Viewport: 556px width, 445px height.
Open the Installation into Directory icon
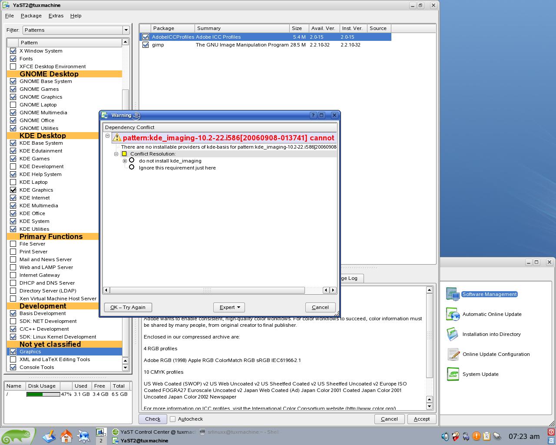pyautogui.click(x=453, y=334)
